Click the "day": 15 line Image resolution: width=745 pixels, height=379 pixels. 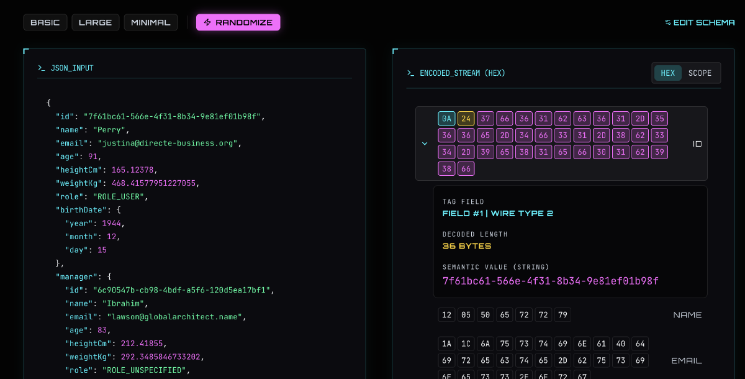coord(86,250)
